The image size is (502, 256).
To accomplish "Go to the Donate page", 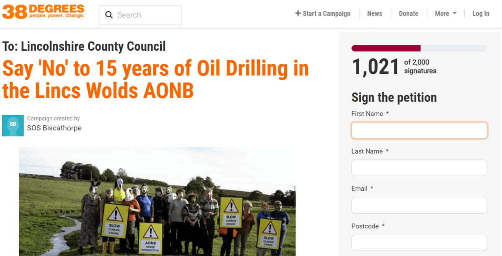I will 409,13.
